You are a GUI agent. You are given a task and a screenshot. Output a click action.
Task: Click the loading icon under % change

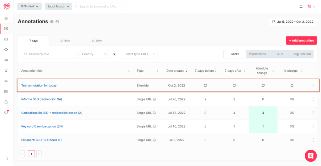click(x=292, y=86)
